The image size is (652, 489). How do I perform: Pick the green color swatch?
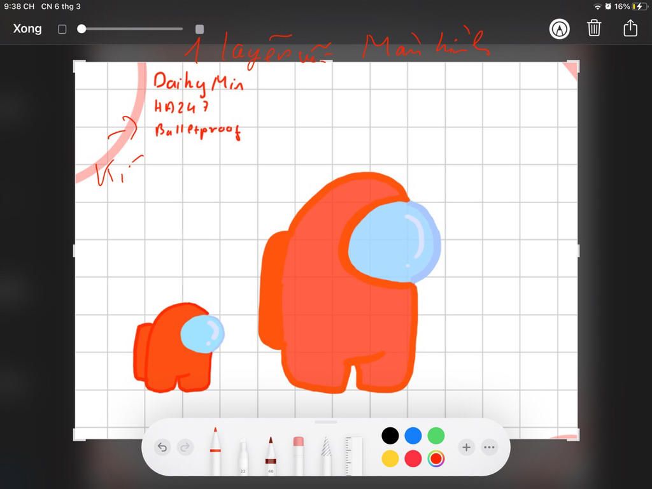[436, 436]
